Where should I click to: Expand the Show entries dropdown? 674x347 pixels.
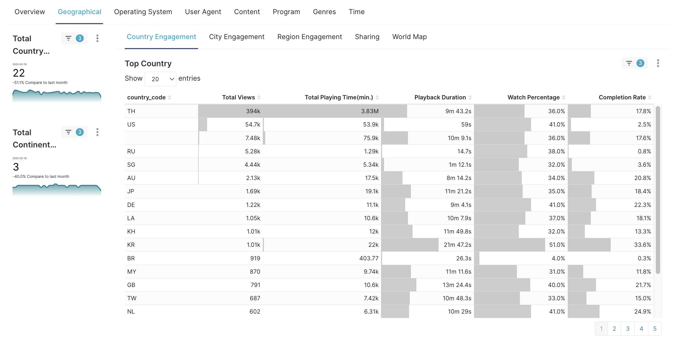[x=160, y=79]
